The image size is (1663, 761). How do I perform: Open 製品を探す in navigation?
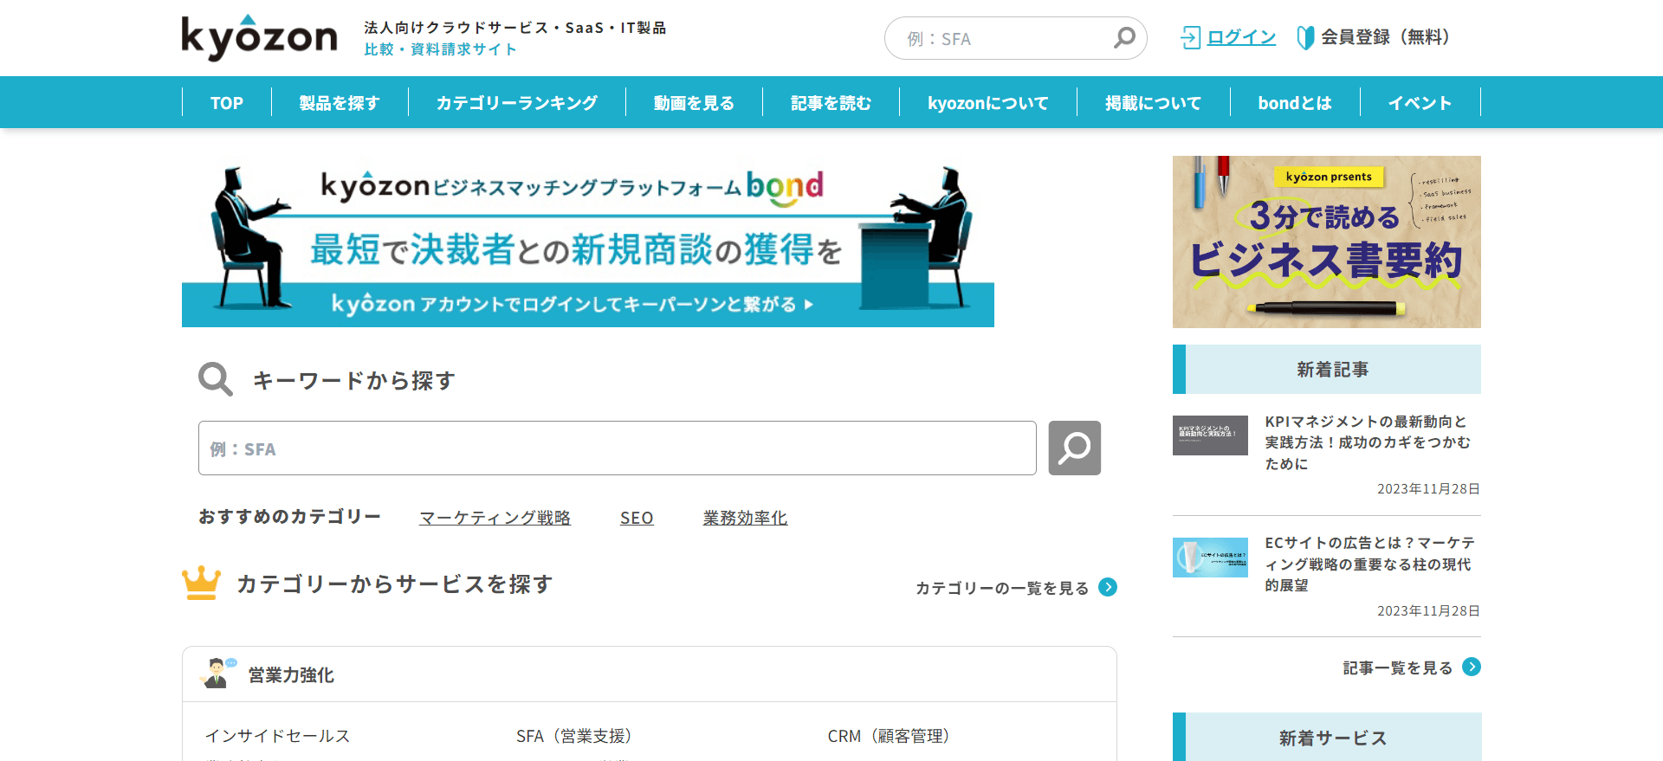click(340, 103)
